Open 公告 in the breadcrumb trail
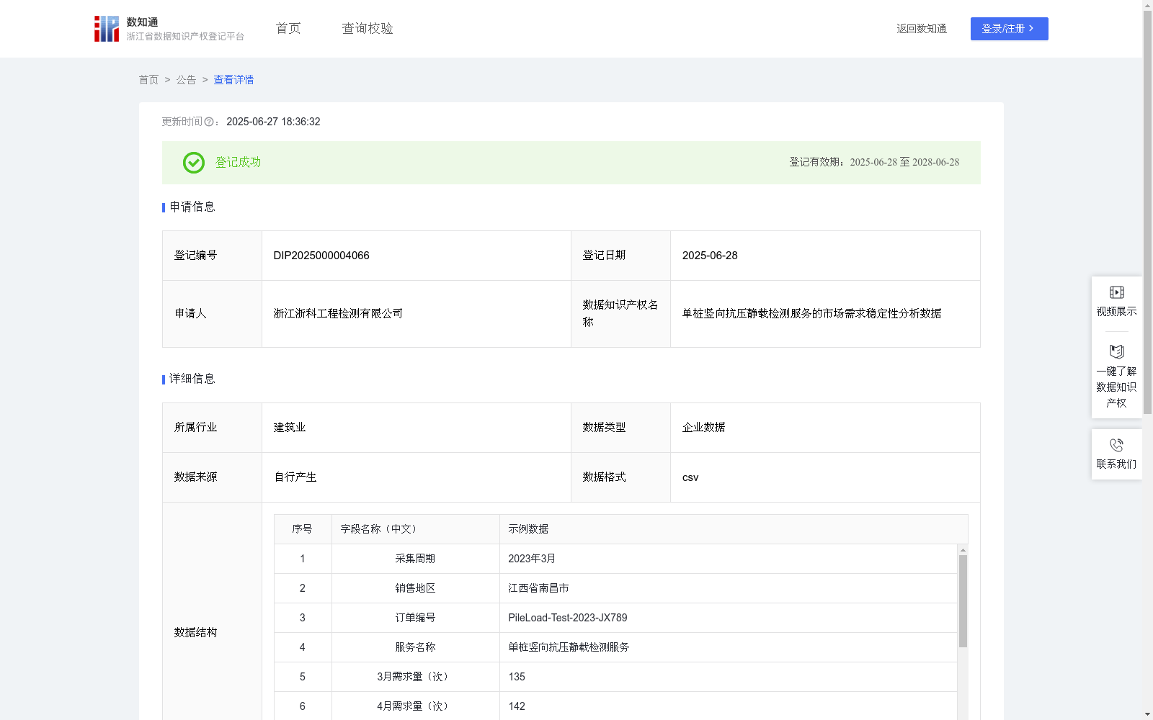Screen dimensions: 1153x720 (x=186, y=80)
